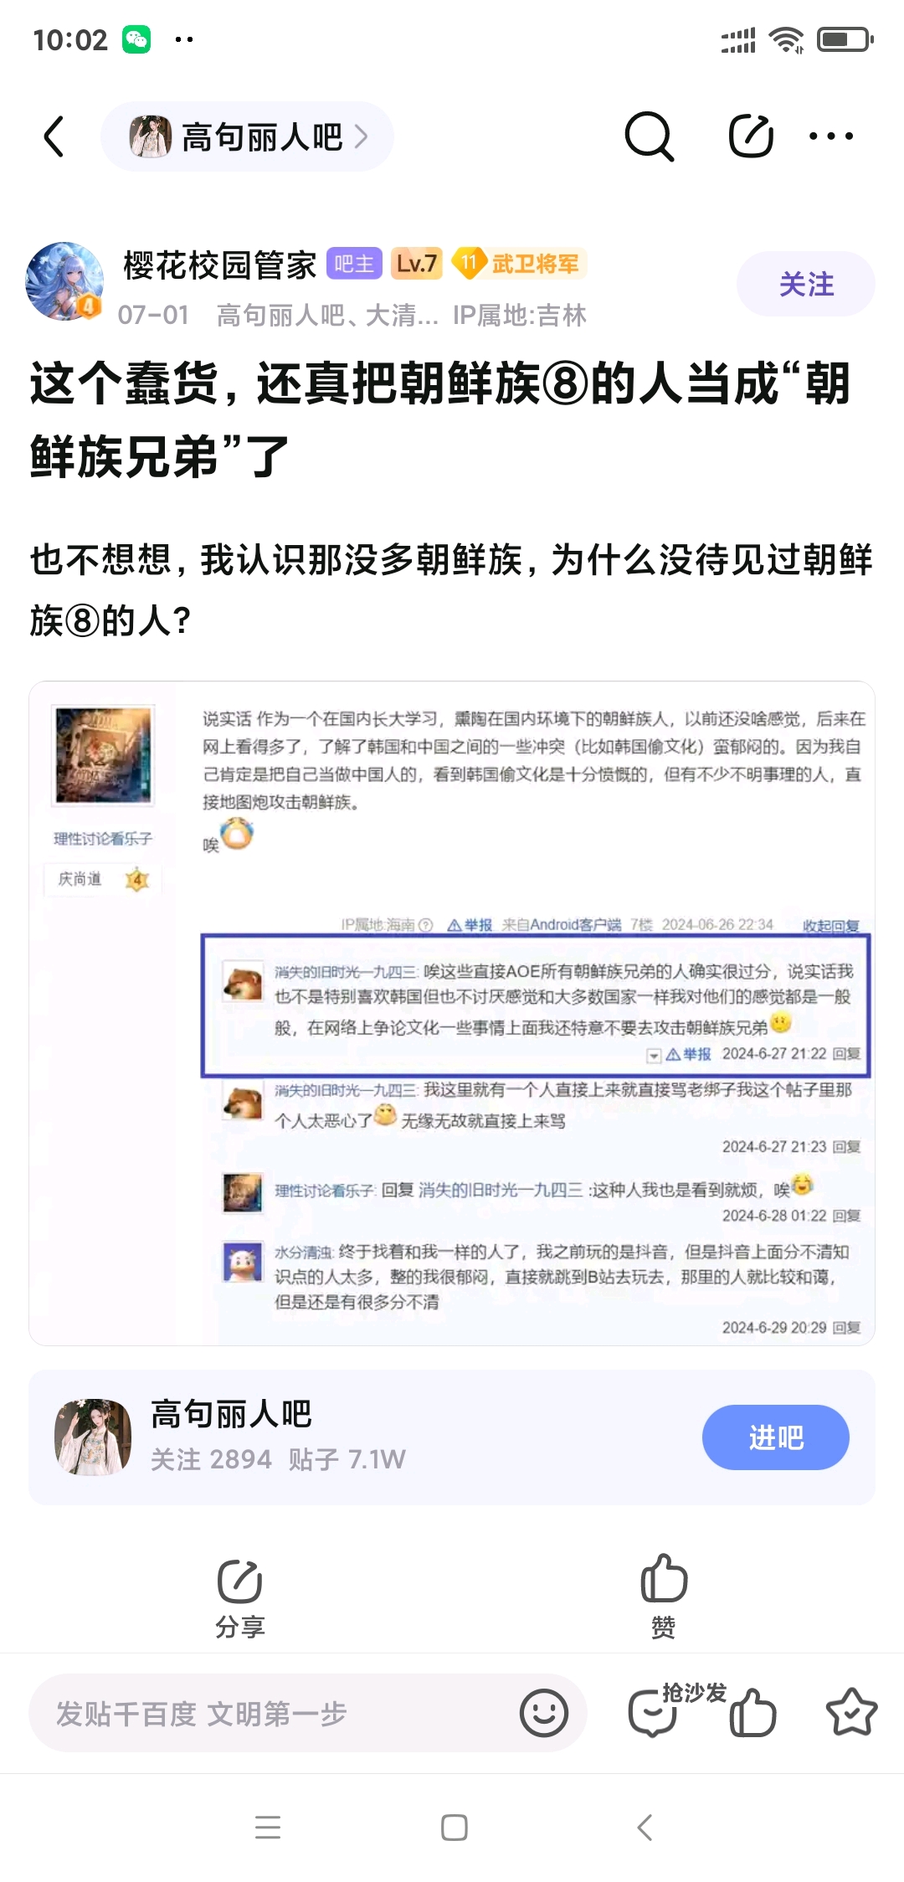Screen dimensions: 904x1882
Task: Toggle 关注 follow for 樱花校园管家
Action: (x=806, y=284)
